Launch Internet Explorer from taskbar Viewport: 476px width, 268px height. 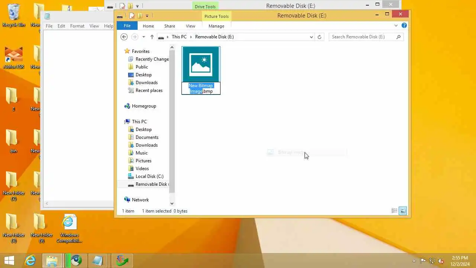coord(30,261)
